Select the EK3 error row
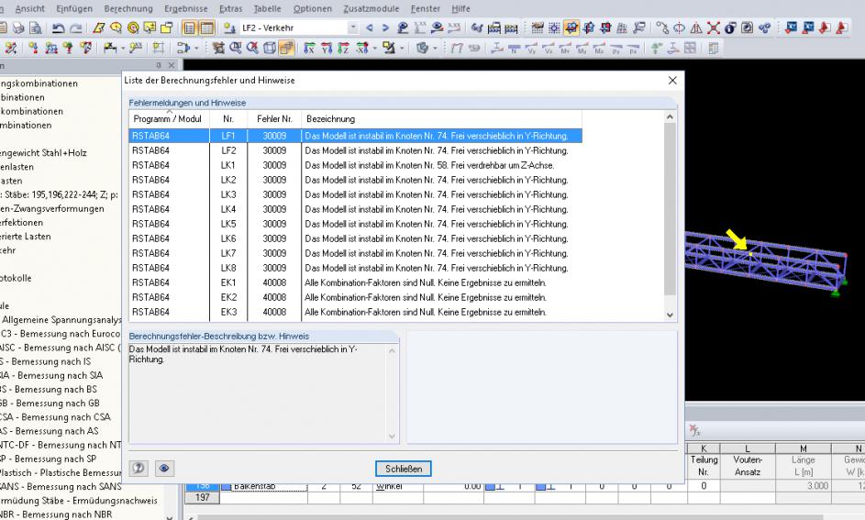This screenshot has height=520, width=865. (x=355, y=312)
